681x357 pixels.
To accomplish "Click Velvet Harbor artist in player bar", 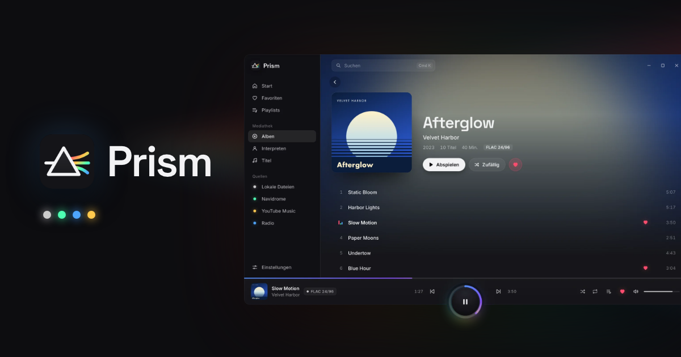I will [x=285, y=295].
